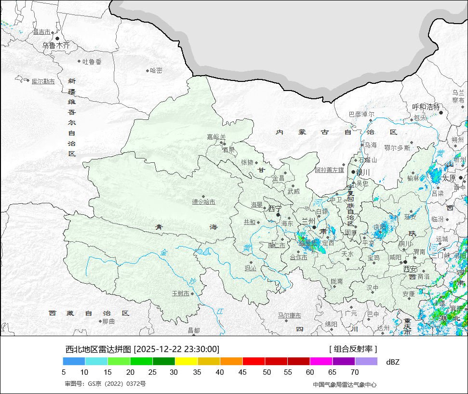This screenshot has height=394, width=468.
Task: Click the 马尔康市 label
Action: (290, 315)
